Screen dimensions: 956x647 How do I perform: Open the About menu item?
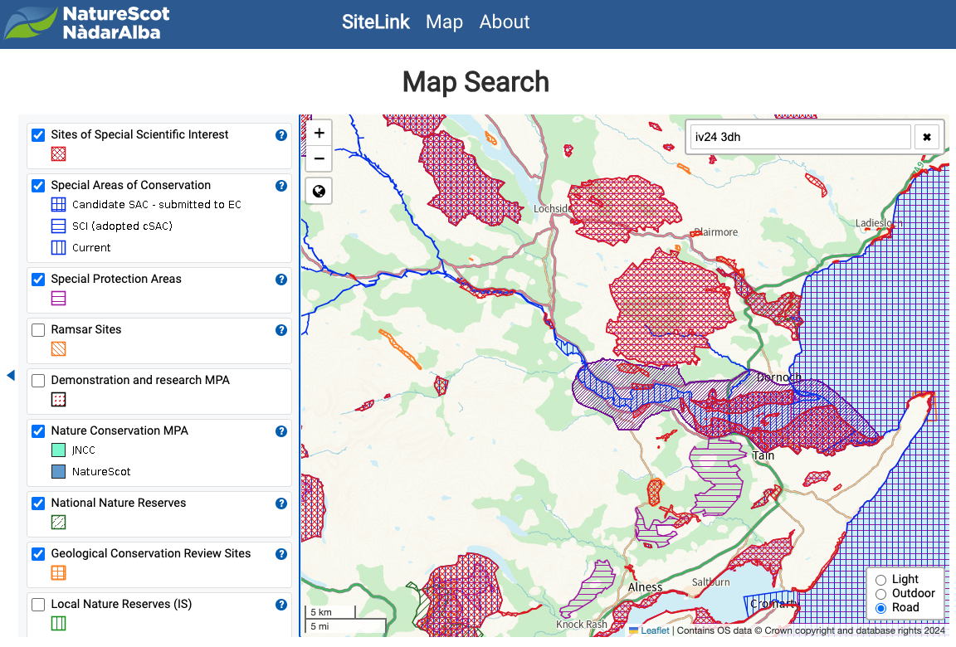504,22
